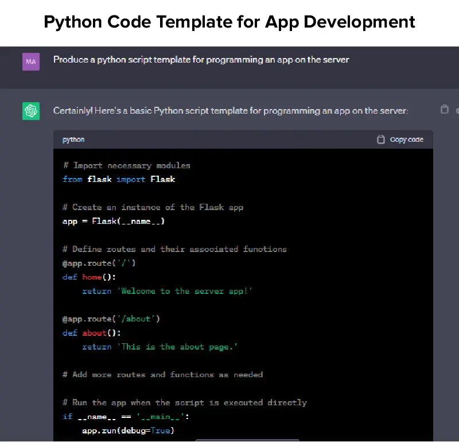The height and width of the screenshot is (442, 459).
Task: Click the '# Define routes' comment line
Action: pos(174,249)
